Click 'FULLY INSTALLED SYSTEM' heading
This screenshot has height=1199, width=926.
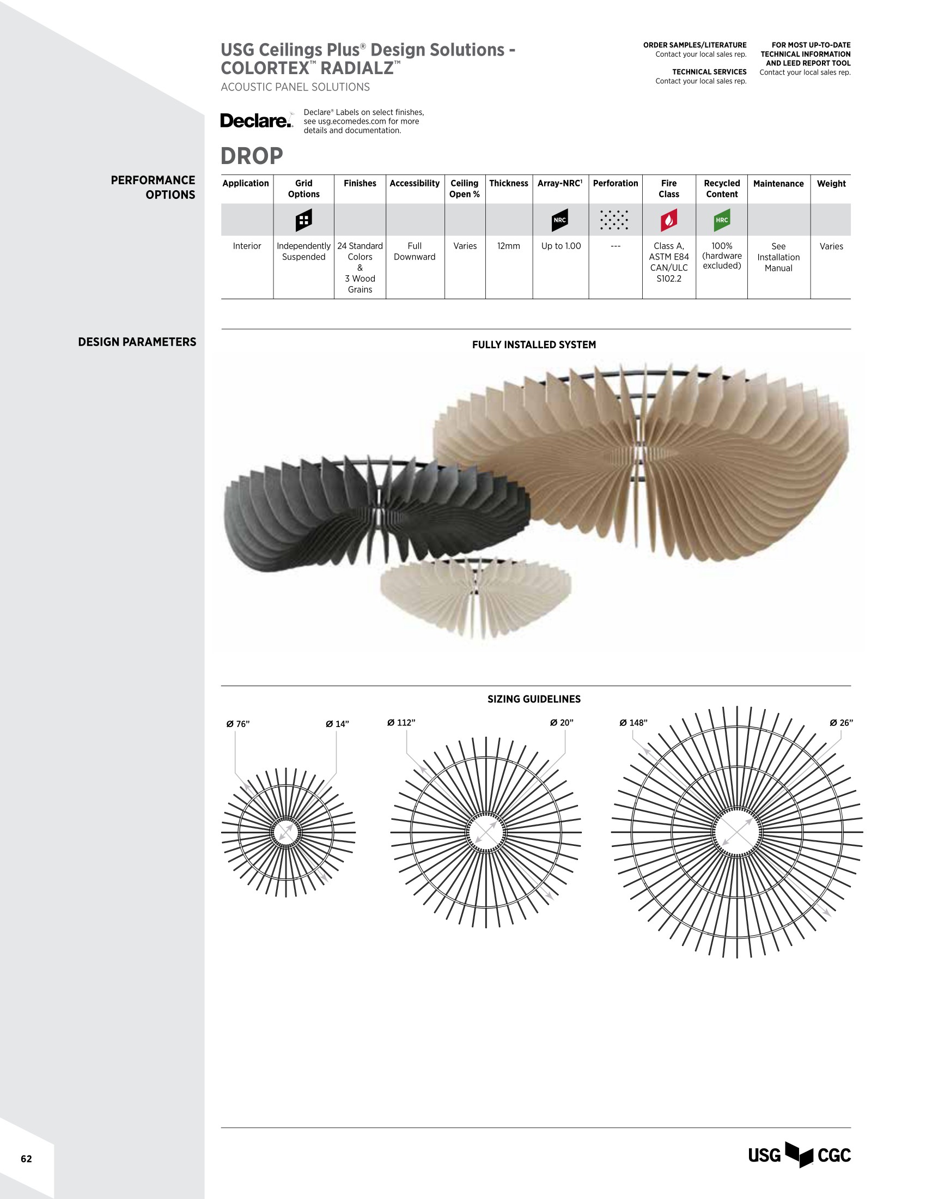click(x=534, y=345)
